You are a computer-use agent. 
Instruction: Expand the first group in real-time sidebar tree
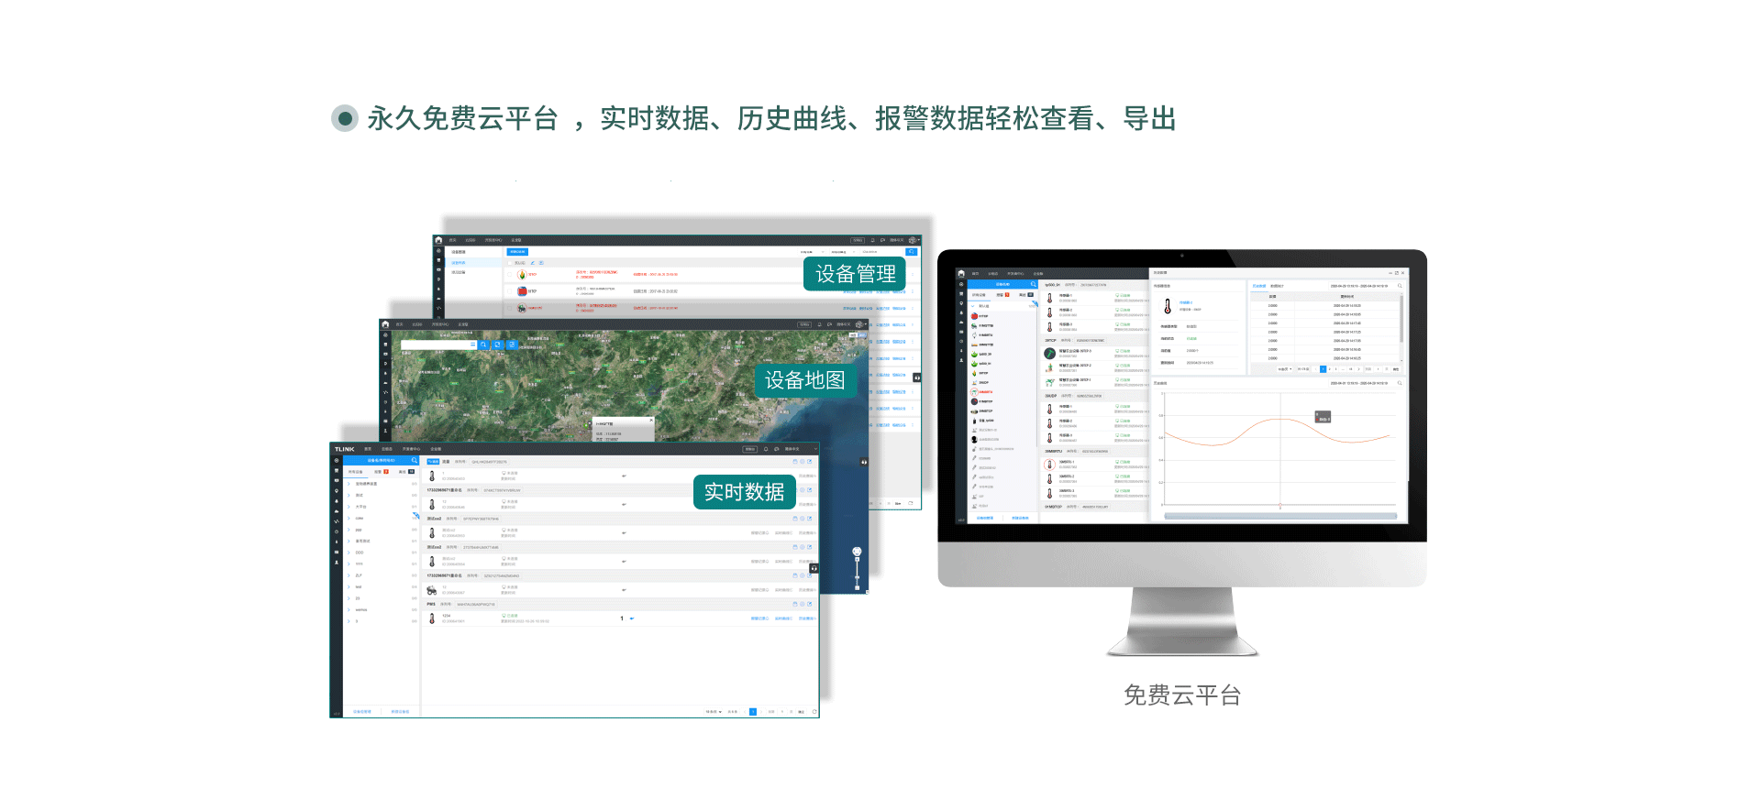pyautogui.click(x=349, y=484)
